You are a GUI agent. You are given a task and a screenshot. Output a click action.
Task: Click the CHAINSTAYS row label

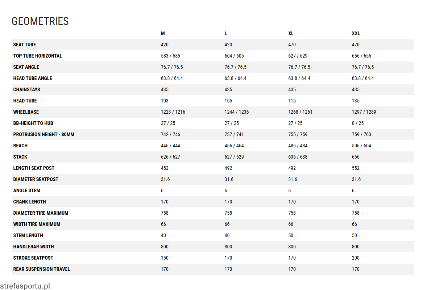tap(27, 89)
